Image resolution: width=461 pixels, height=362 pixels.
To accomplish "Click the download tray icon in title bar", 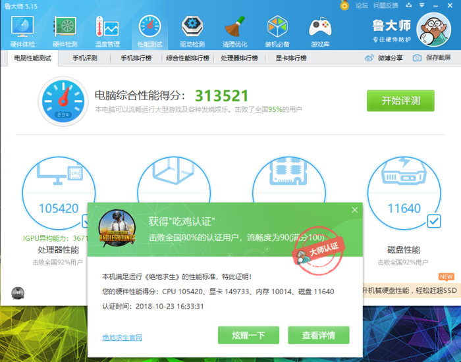I will (409, 5).
